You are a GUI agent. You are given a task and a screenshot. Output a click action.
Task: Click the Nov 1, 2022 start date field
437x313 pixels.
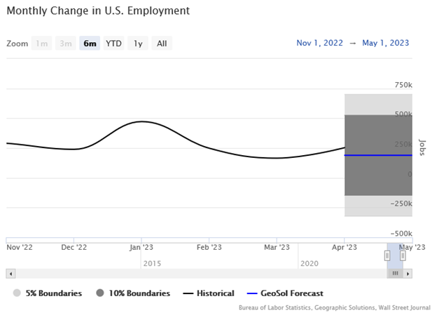(320, 43)
